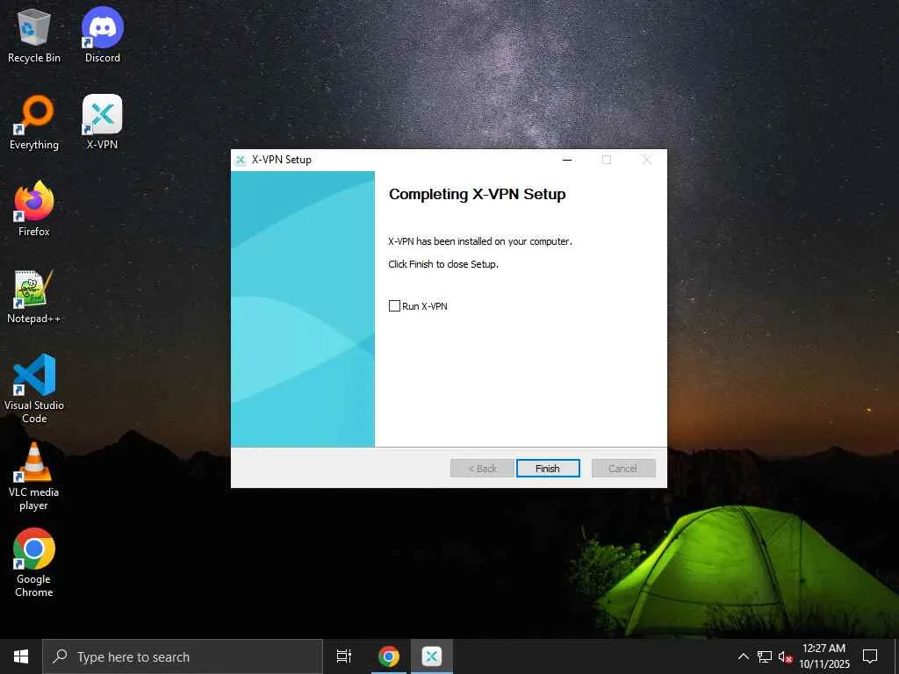This screenshot has width=899, height=674.
Task: Click the disabled maximize button of Setup
Action: tap(607, 160)
